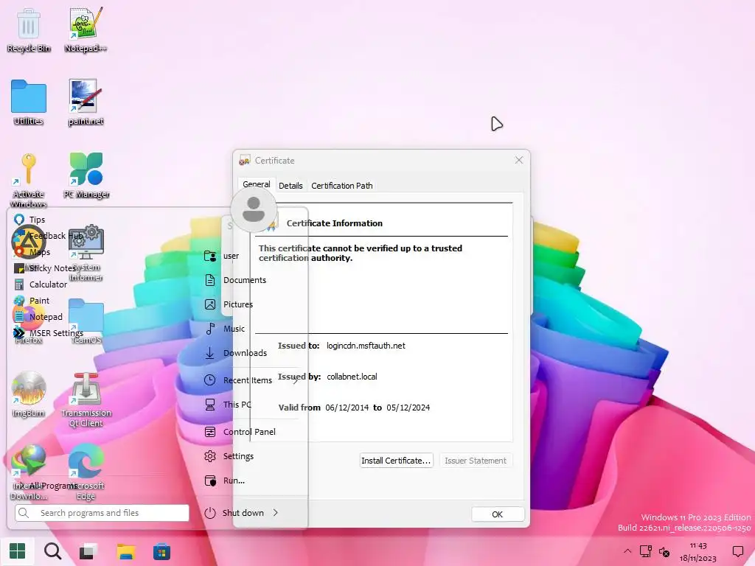The width and height of the screenshot is (755, 566).
Task: Open MSER Settings in Start menu
Action: tap(48, 333)
